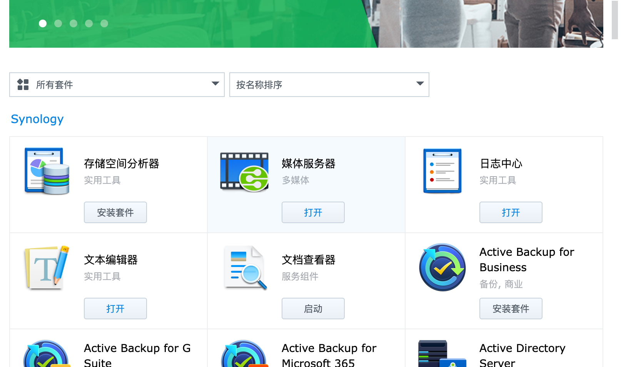Select the first banner carousel dot
The image size is (621, 367).
click(43, 23)
